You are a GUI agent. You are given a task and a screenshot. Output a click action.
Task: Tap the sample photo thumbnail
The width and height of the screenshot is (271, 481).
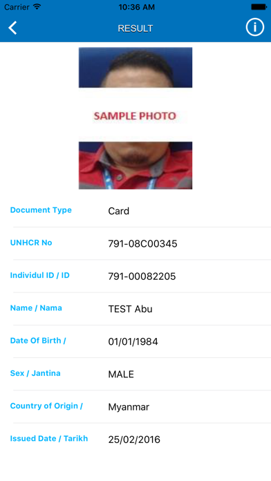point(135,118)
